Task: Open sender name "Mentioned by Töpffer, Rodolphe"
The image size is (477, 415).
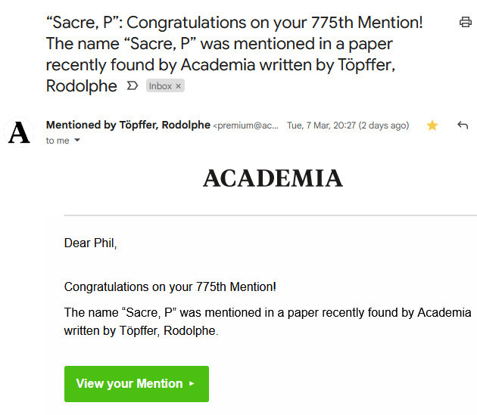Action: pos(128,125)
